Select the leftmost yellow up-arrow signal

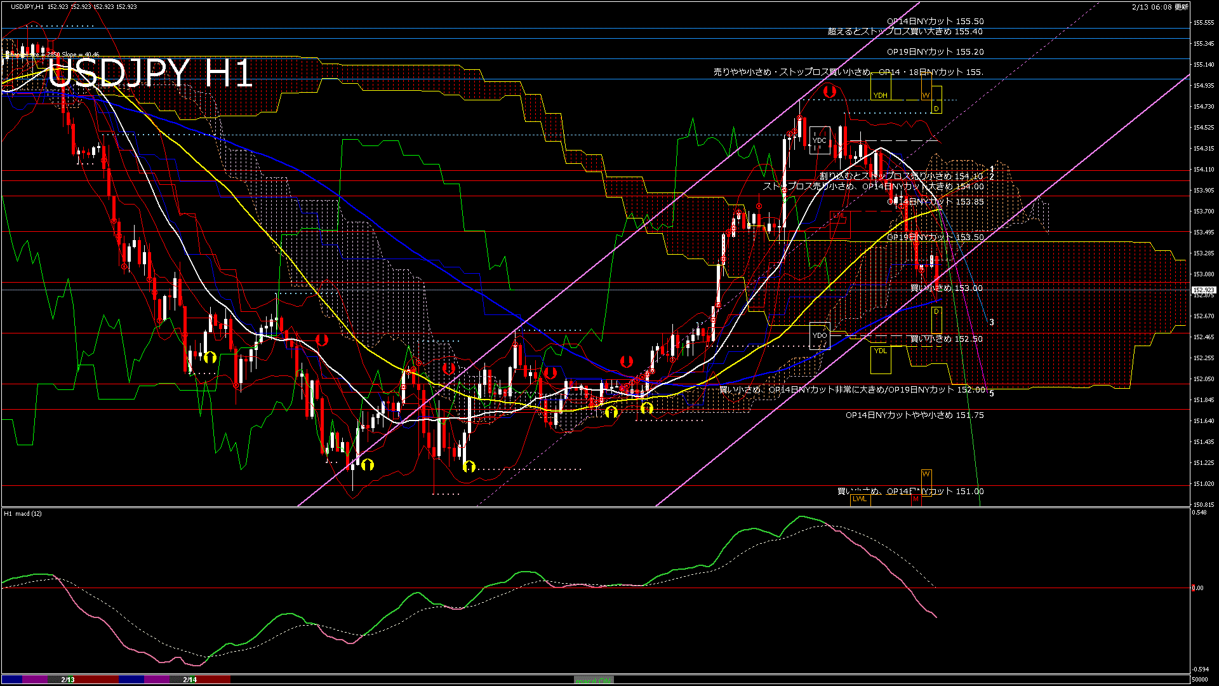210,358
